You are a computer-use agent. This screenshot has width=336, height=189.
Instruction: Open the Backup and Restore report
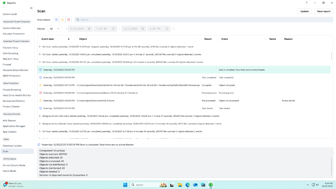pos(14,101)
